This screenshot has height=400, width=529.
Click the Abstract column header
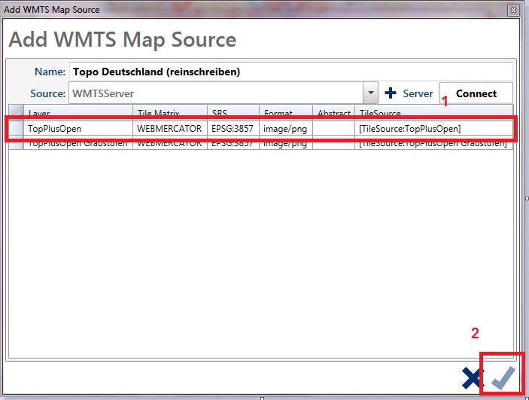click(333, 113)
